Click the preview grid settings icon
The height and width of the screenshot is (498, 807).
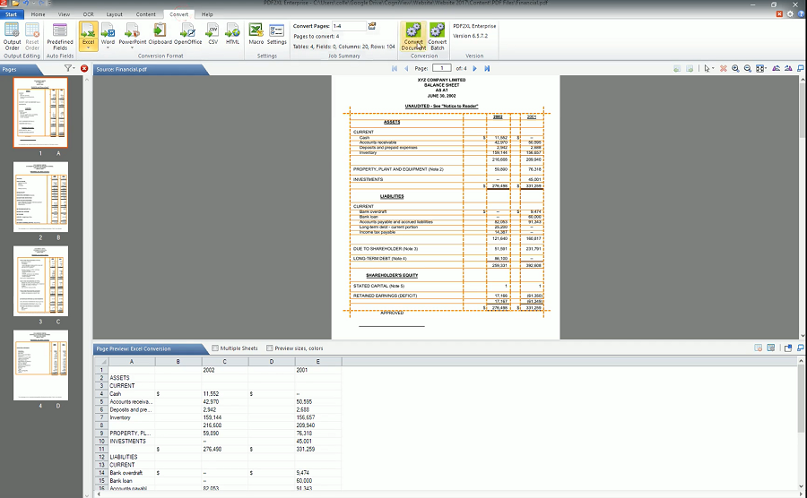point(770,348)
